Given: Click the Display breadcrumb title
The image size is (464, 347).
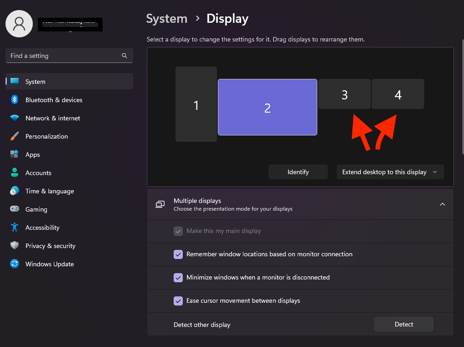Looking at the screenshot, I should click(227, 19).
